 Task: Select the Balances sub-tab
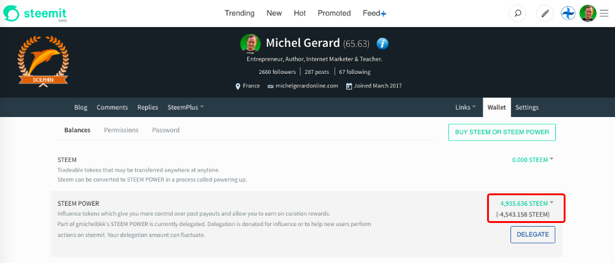tap(77, 130)
